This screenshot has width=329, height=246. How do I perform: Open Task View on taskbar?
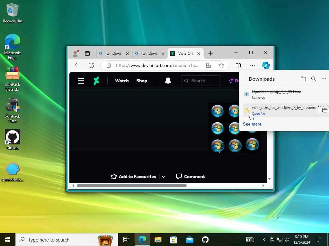[126, 240]
